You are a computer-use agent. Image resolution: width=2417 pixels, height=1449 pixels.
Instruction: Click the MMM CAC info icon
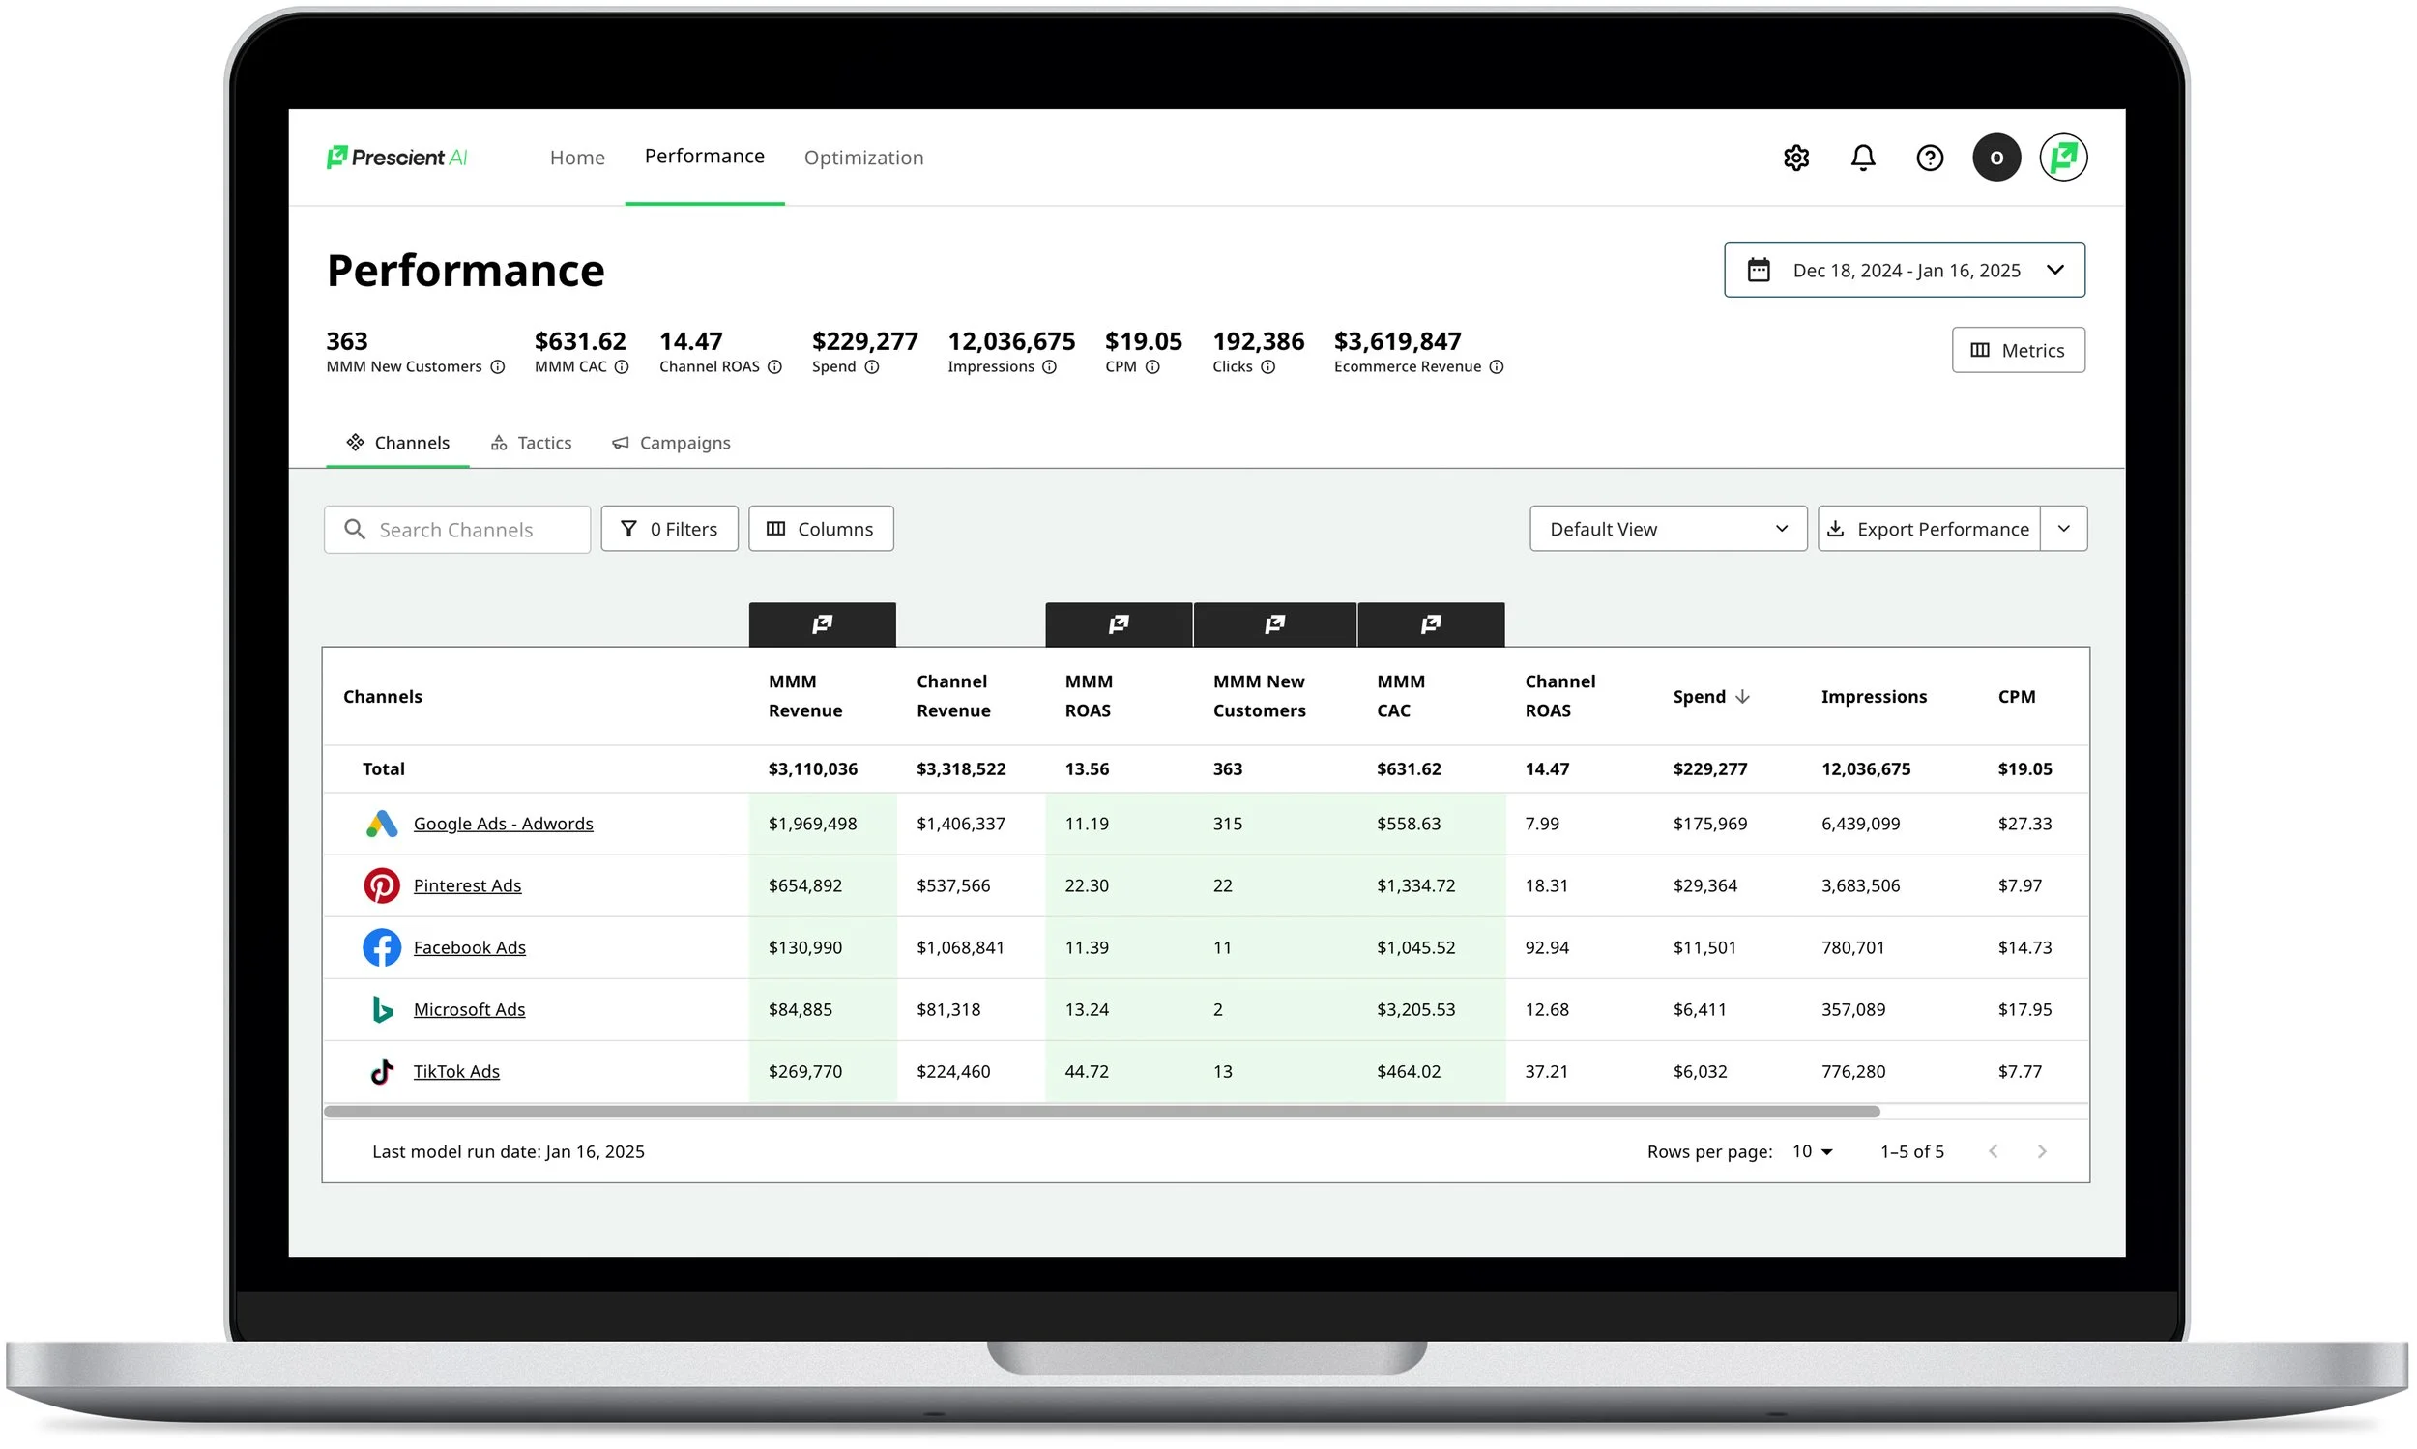click(622, 367)
